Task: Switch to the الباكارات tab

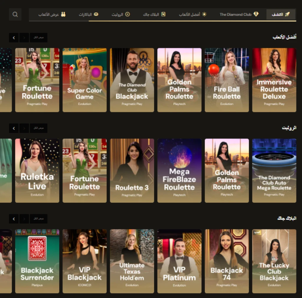Action: coord(88,14)
